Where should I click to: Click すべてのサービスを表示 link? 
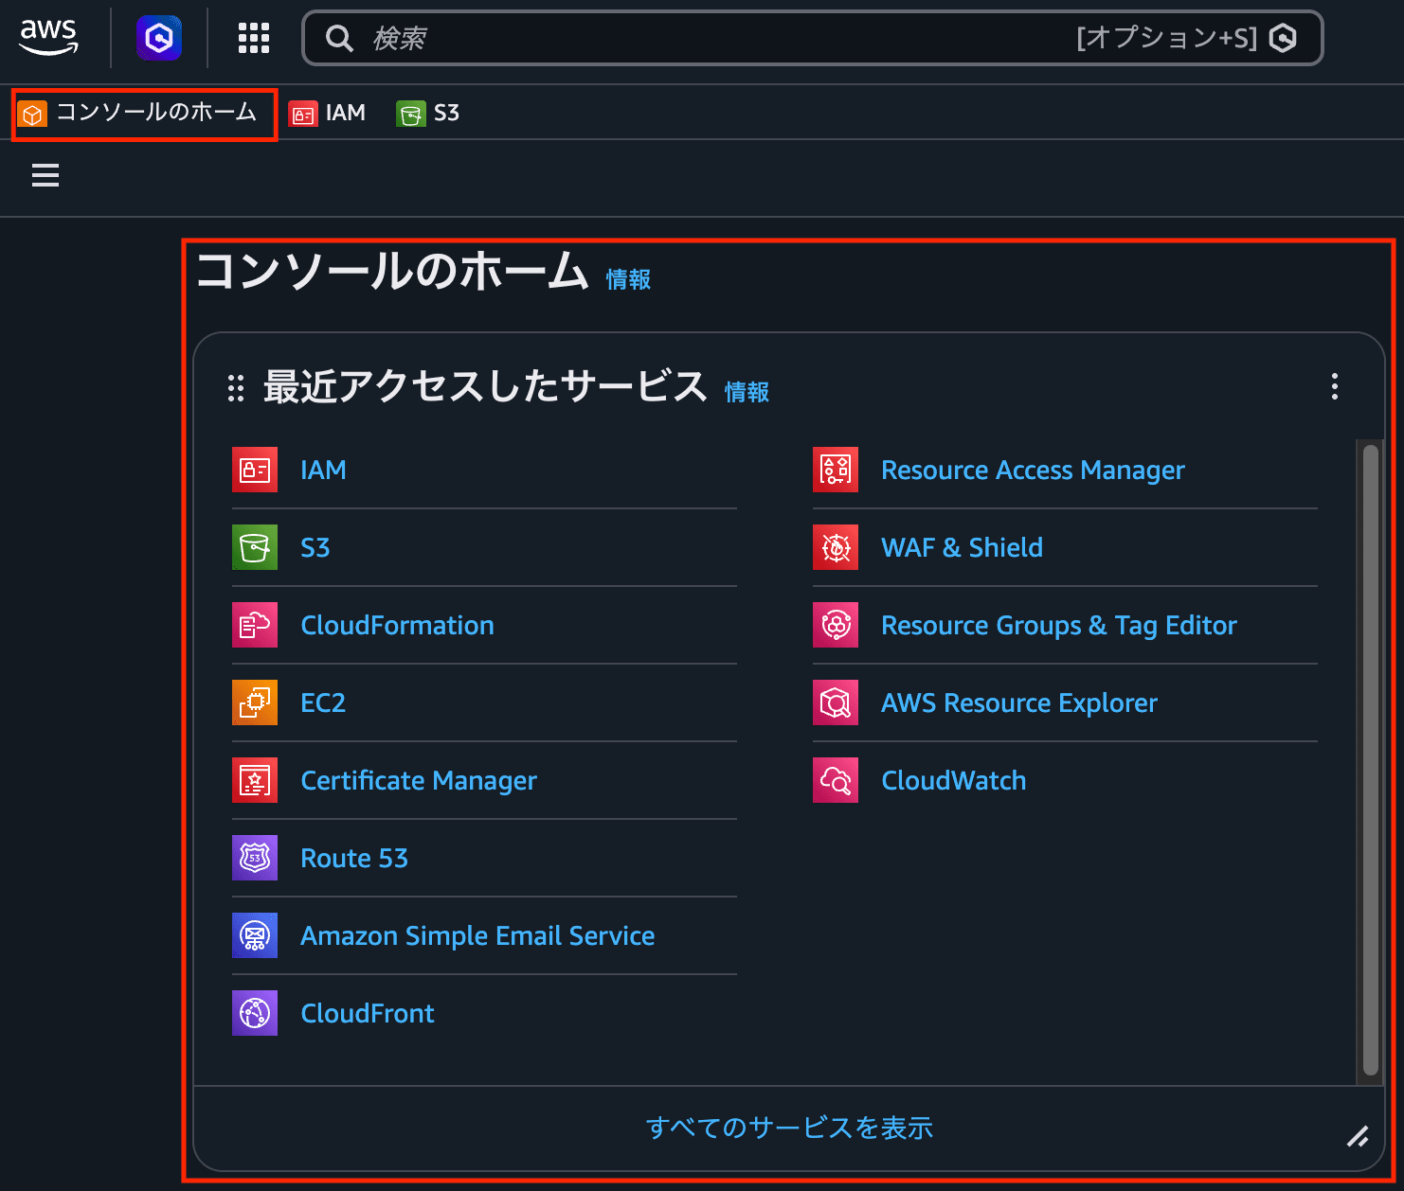click(x=789, y=1129)
